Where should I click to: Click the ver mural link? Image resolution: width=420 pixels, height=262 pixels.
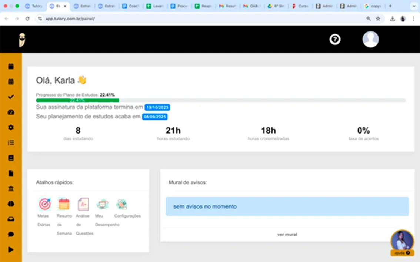click(x=287, y=234)
